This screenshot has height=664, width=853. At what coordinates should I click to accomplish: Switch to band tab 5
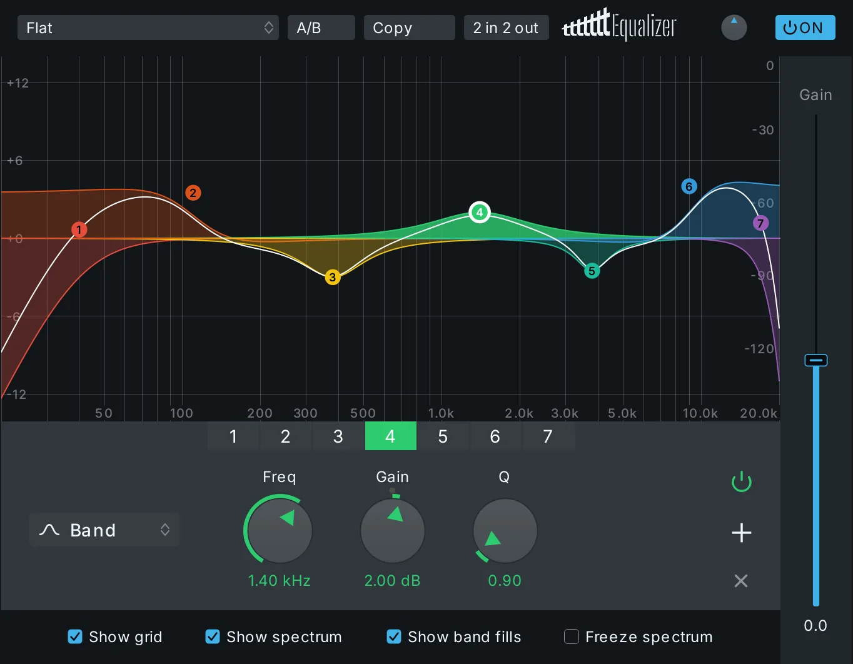pyautogui.click(x=443, y=436)
